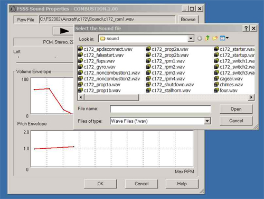Select c172_prop1b.wav file
The height and width of the screenshot is (199, 264).
pos(99,91)
